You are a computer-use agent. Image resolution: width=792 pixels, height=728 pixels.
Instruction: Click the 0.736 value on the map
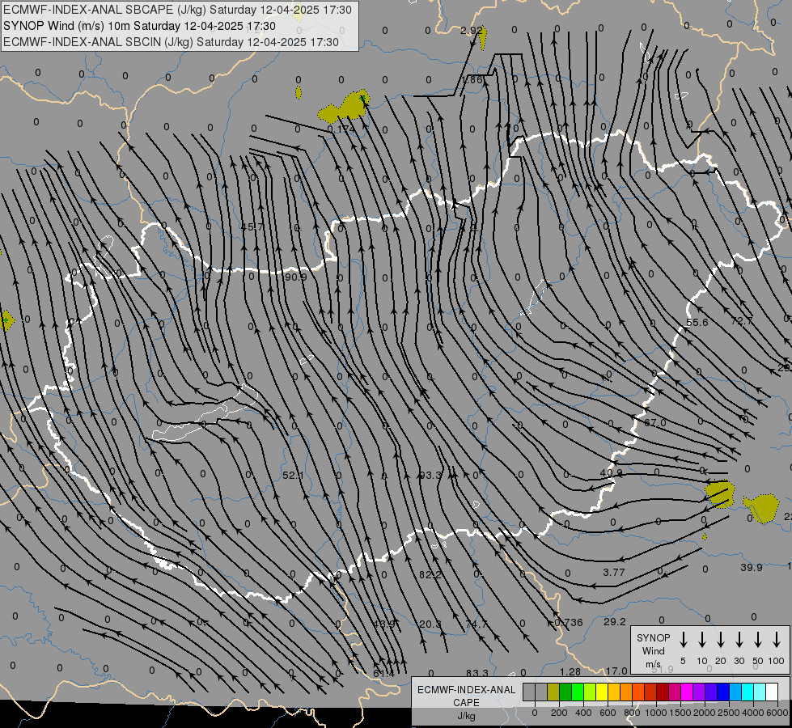569,622
